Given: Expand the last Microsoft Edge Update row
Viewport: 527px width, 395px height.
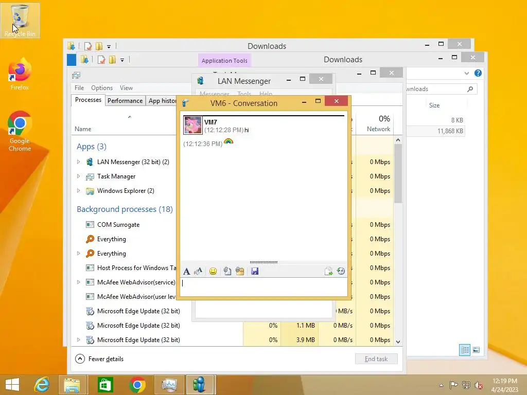Looking at the screenshot, I should [x=78, y=340].
